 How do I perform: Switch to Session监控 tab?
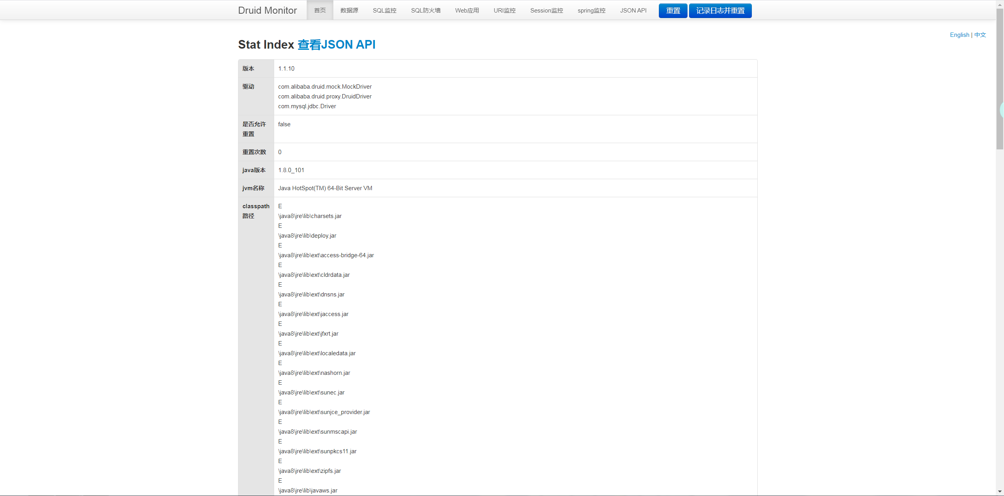point(546,11)
